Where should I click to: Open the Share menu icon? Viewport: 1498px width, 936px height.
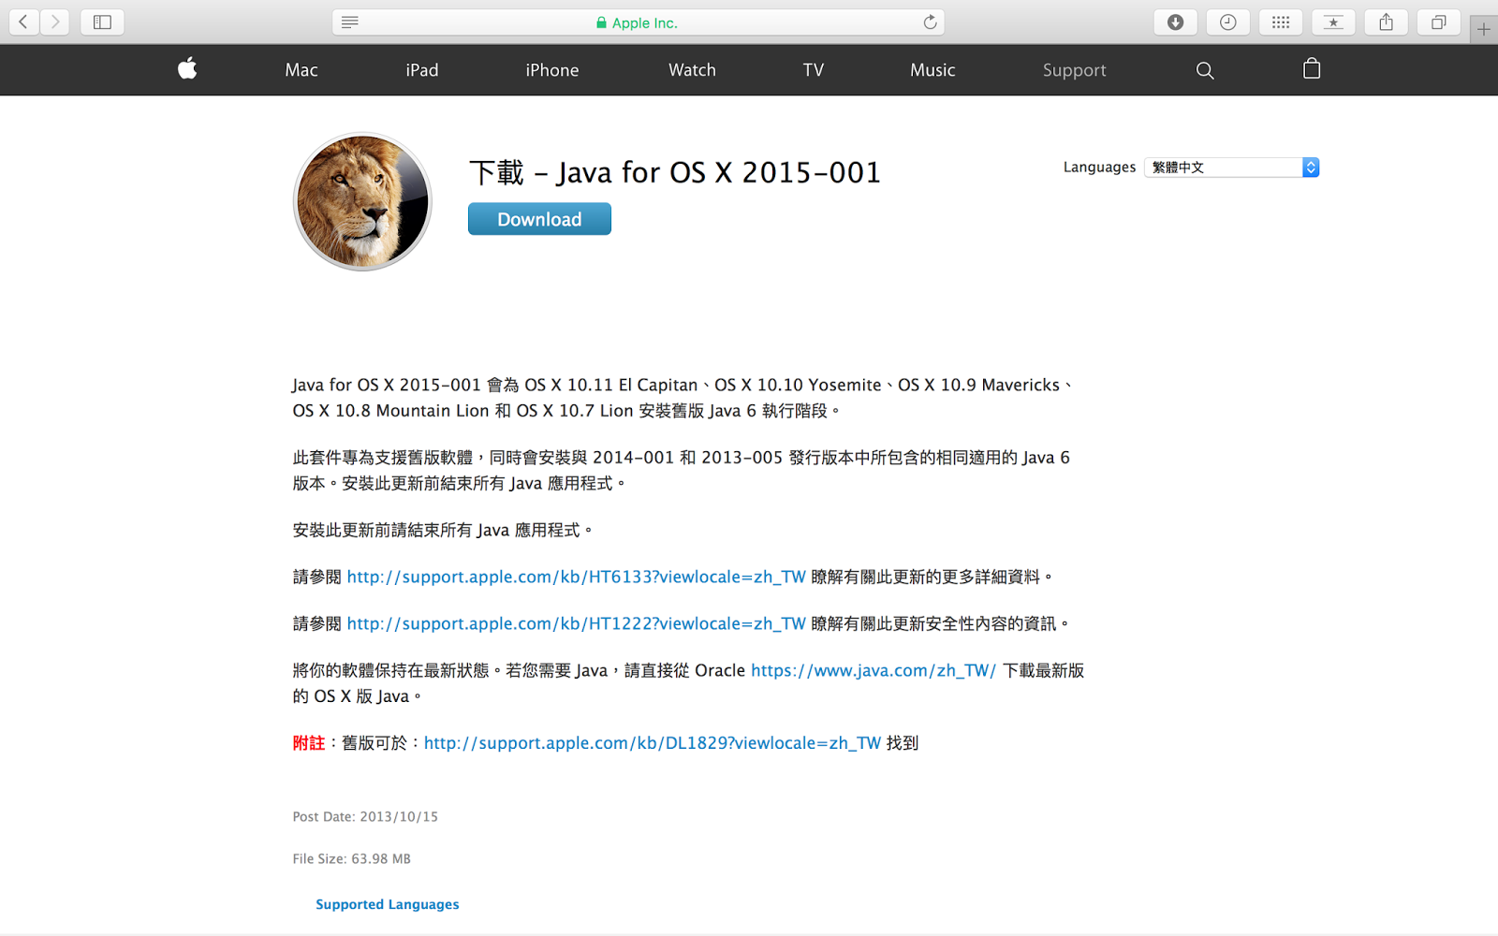point(1386,22)
